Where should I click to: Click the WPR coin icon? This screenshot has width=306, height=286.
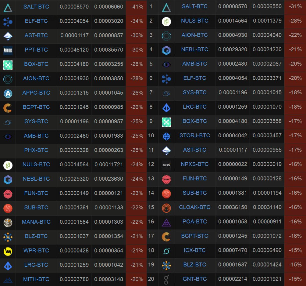pos(8,252)
